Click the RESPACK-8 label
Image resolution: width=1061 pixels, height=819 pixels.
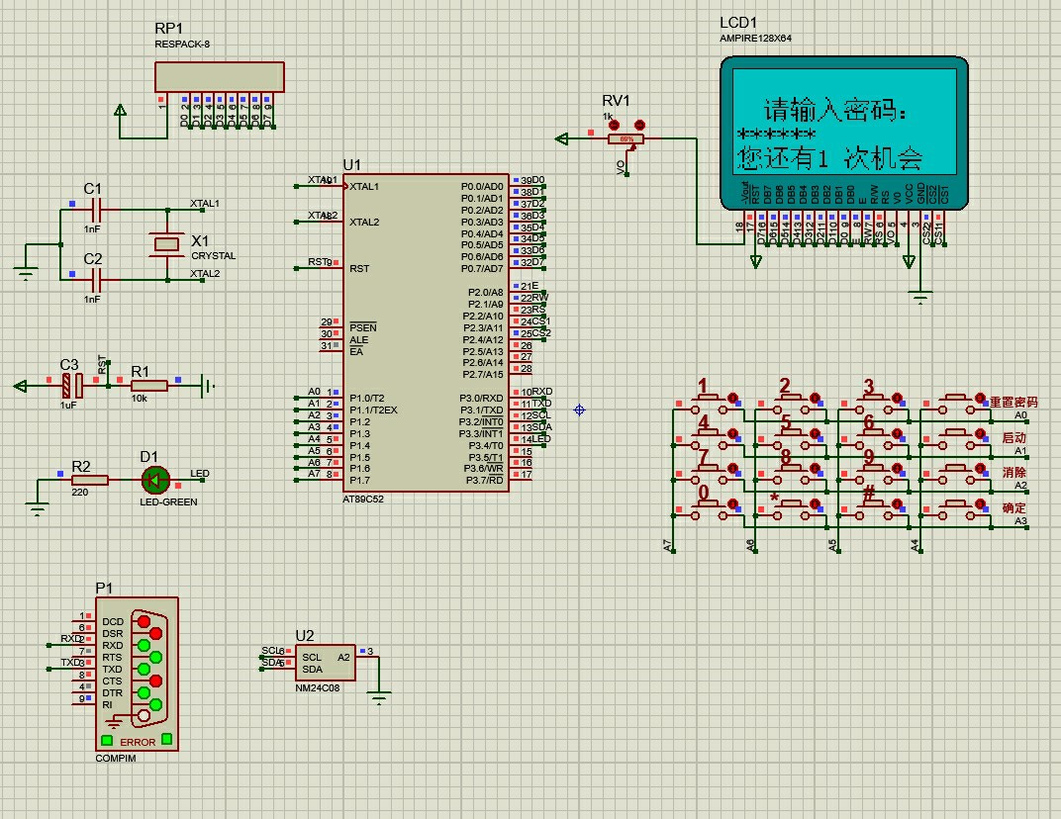coord(182,44)
